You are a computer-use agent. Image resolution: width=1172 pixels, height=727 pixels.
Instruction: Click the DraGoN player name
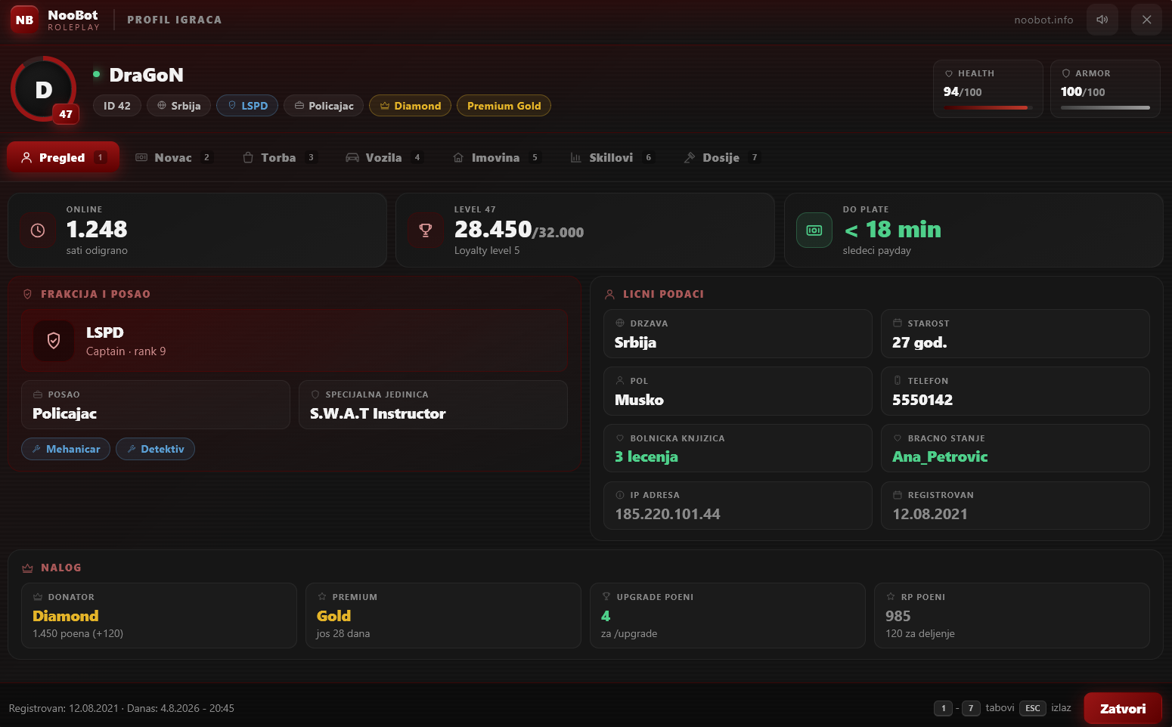coord(147,75)
